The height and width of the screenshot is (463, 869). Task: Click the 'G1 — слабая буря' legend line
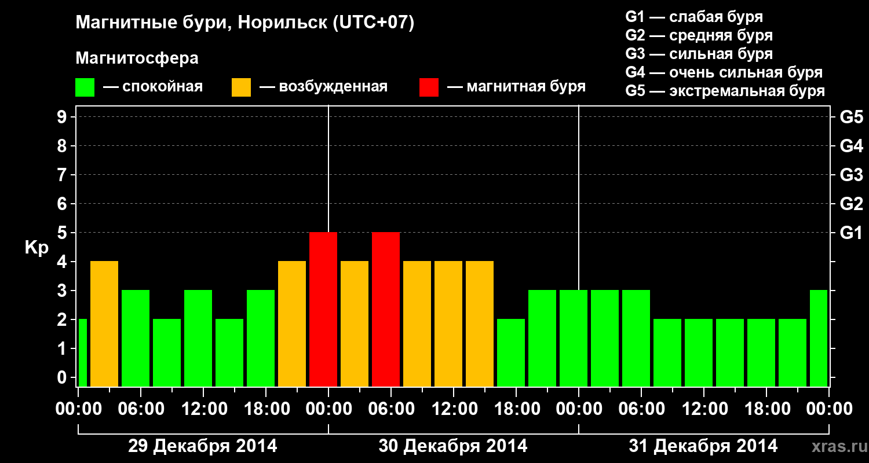694,17
